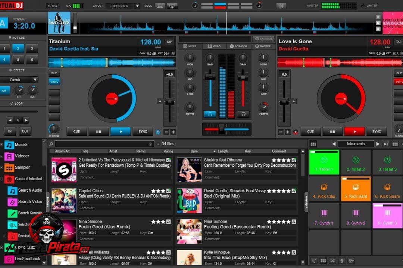403x268 pixels.
Task: Click the left deck pitch fader
Action: (169, 102)
